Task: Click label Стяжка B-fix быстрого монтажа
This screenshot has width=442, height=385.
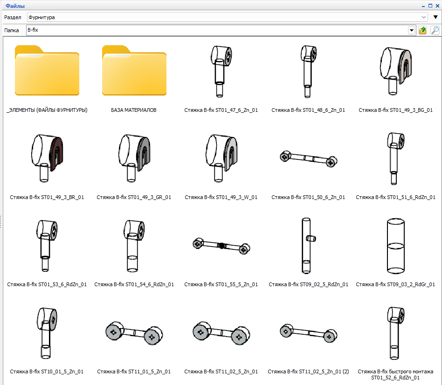Action: tap(395, 371)
